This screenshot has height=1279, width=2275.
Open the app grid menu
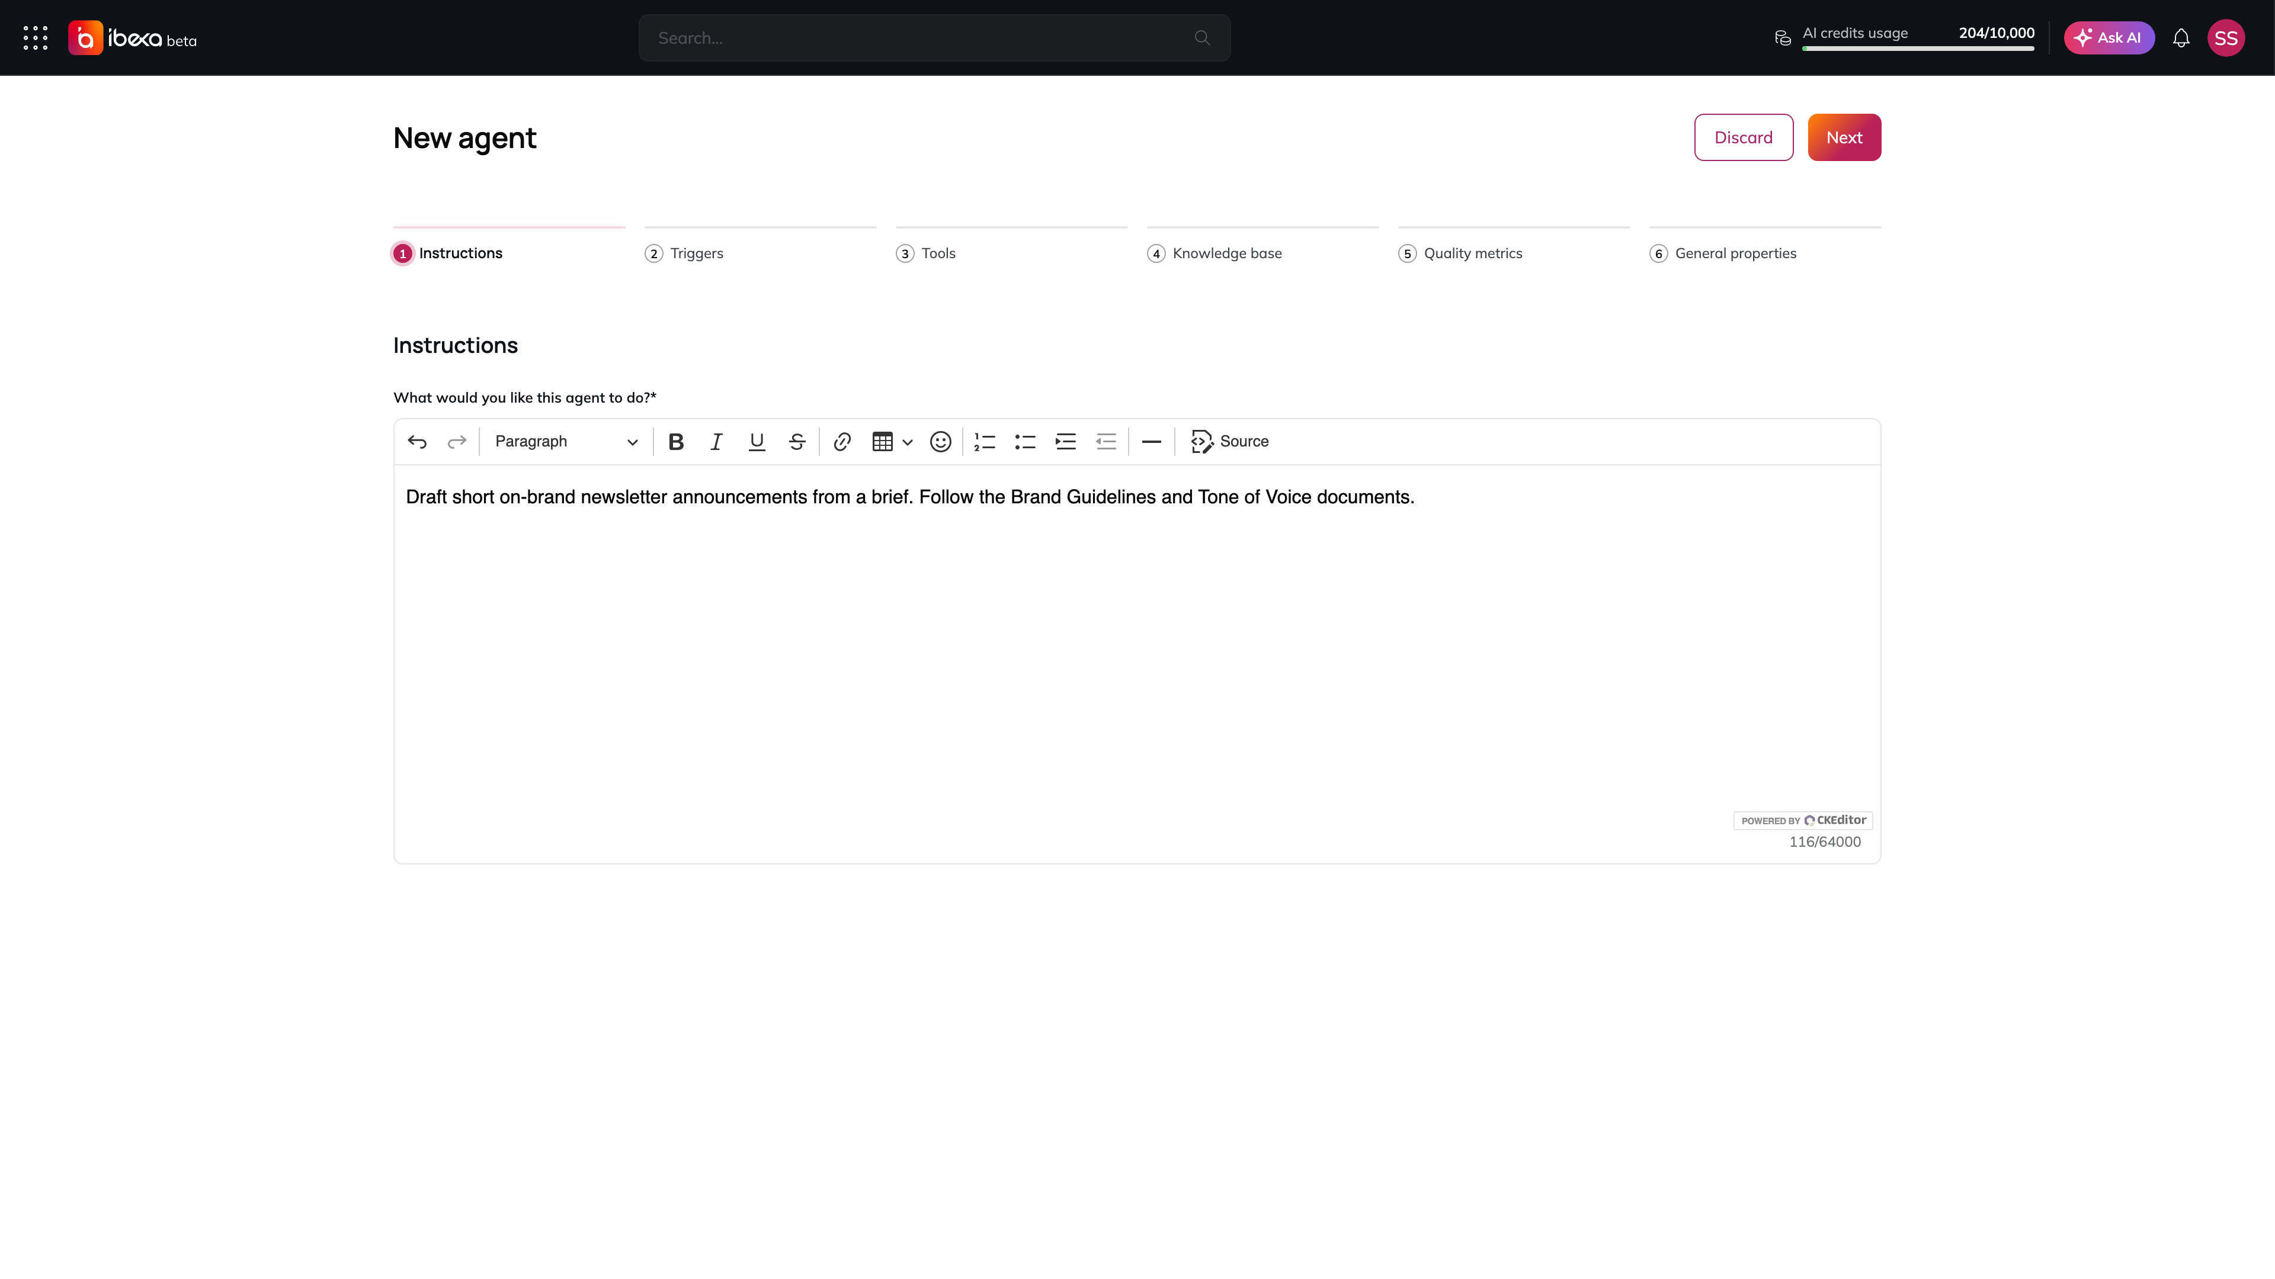click(x=36, y=38)
